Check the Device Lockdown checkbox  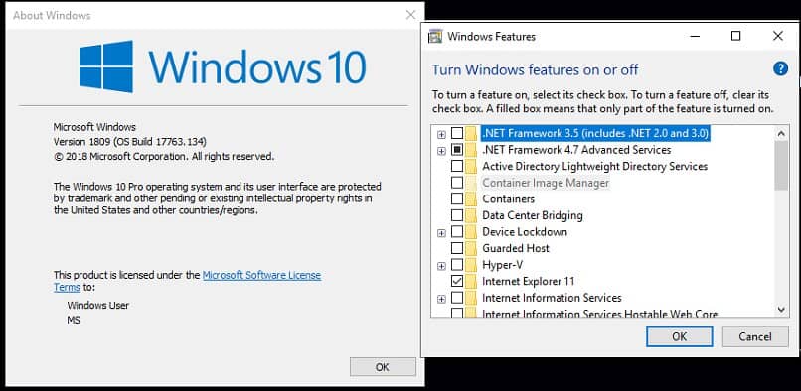[457, 232]
